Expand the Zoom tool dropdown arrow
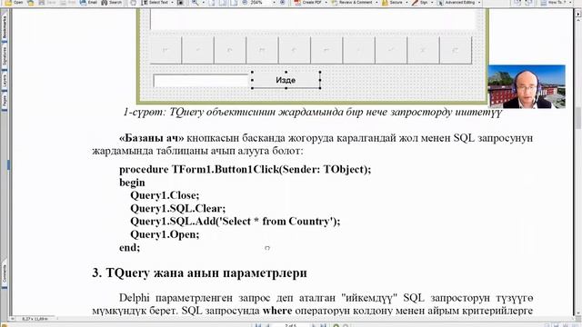 coord(203,2)
